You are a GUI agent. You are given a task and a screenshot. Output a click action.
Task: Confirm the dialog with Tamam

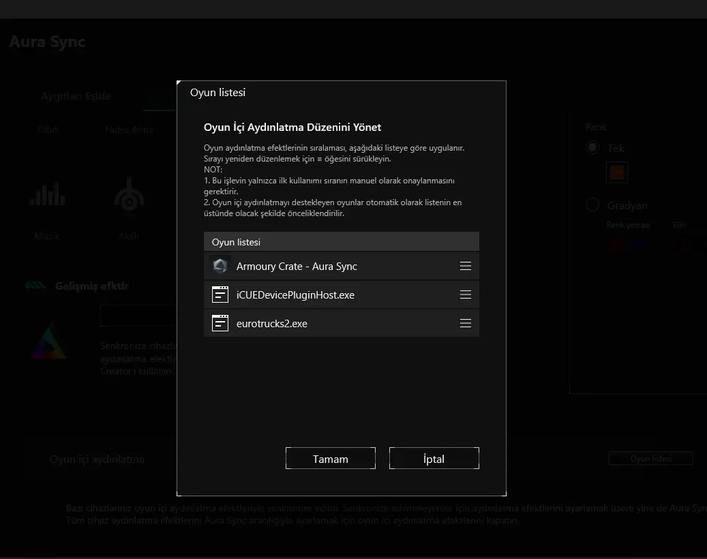point(331,459)
